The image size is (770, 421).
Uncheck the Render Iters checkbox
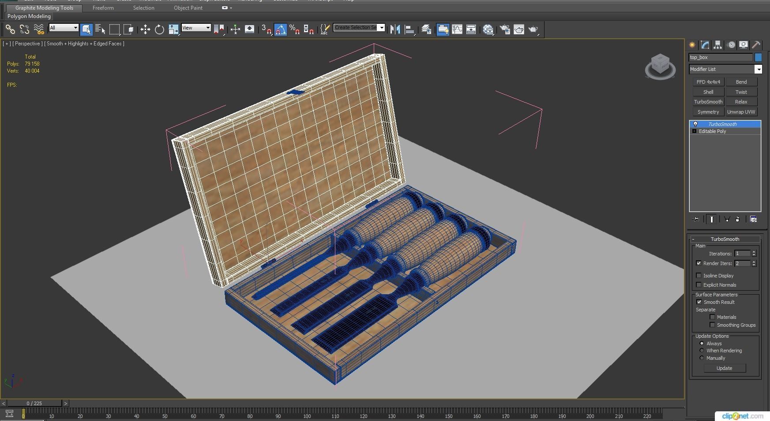pos(699,263)
